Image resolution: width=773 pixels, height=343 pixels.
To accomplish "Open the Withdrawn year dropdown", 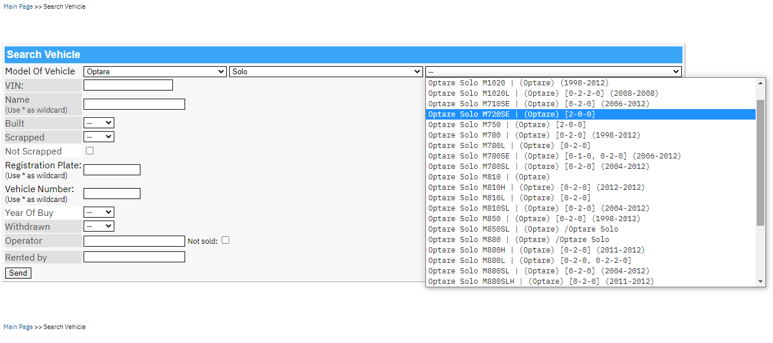I will pyautogui.click(x=99, y=226).
